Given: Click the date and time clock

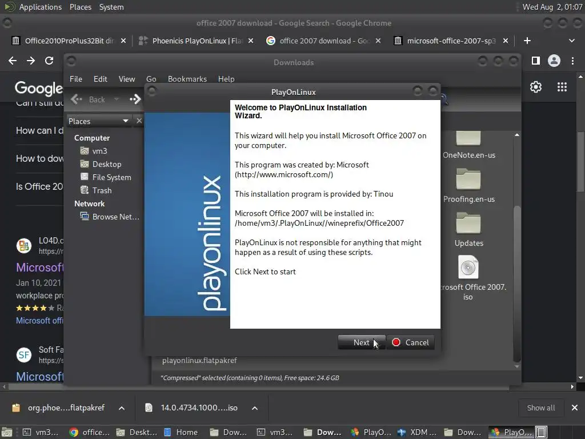Looking at the screenshot, I should tap(552, 7).
